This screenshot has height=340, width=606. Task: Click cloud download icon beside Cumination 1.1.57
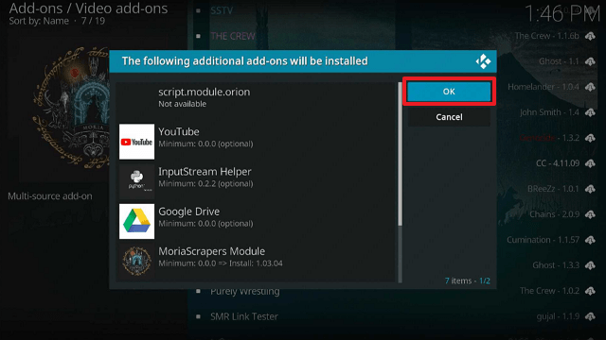590,240
